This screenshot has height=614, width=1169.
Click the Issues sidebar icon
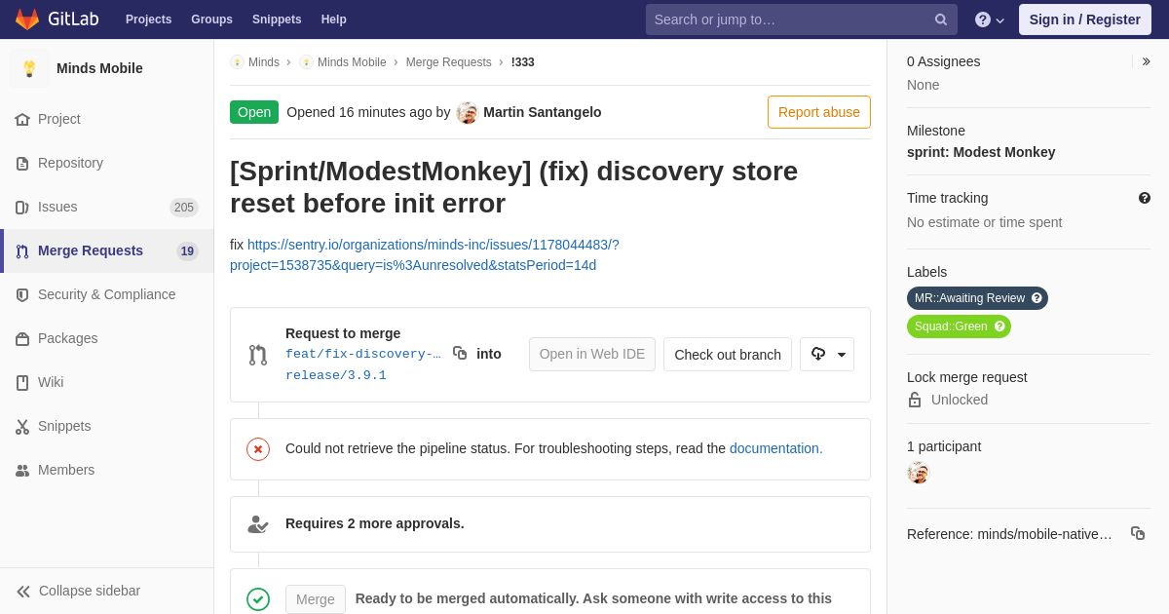22,207
